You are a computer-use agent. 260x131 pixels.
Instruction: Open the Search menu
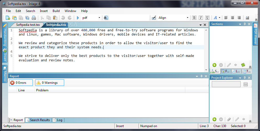coord(30,11)
